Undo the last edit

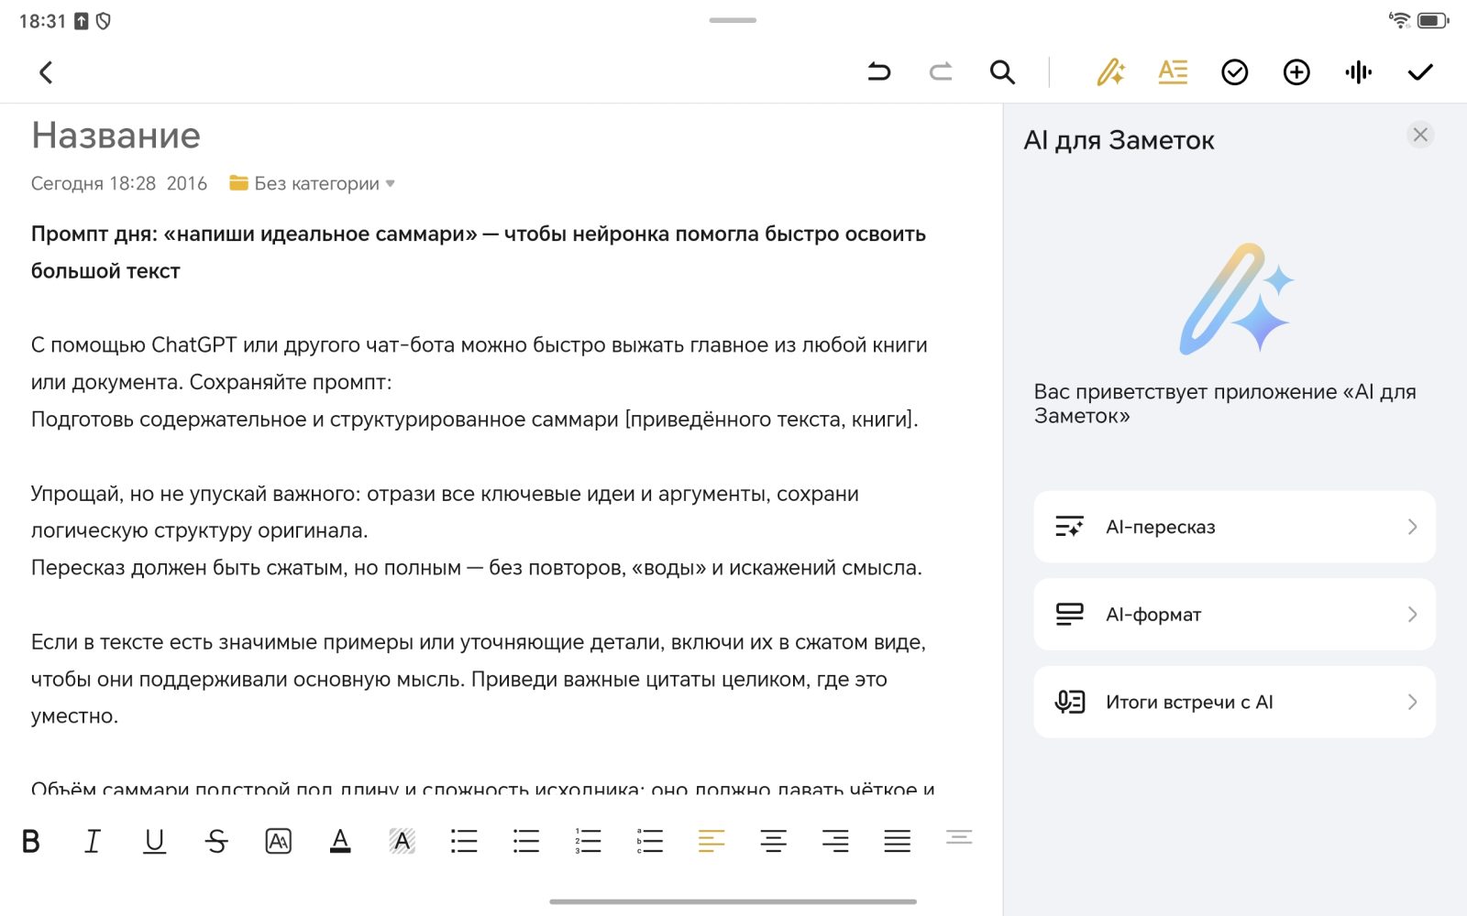tap(878, 71)
